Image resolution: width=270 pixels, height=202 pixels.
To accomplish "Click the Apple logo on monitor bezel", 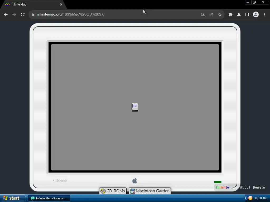I will click(135, 181).
